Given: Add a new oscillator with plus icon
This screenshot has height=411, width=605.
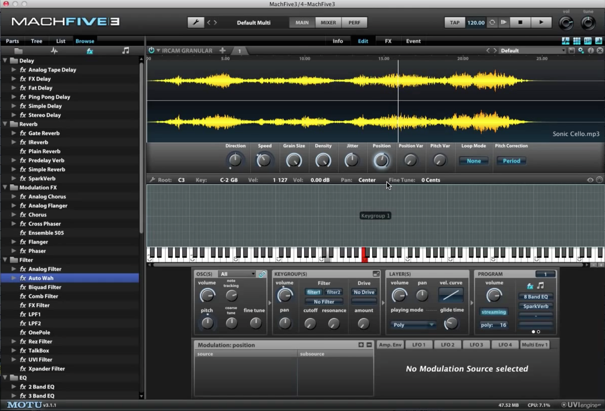Looking at the screenshot, I should (222, 50).
